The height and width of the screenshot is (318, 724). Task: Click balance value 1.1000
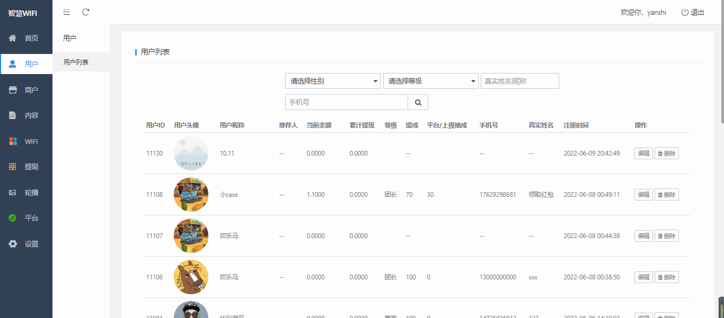[x=316, y=195]
